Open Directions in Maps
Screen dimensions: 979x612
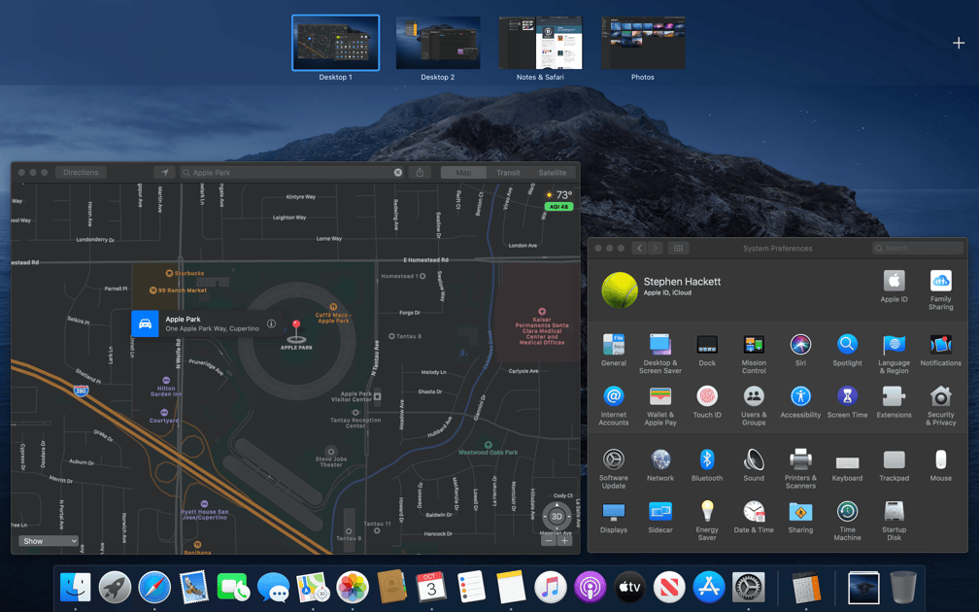coord(81,172)
